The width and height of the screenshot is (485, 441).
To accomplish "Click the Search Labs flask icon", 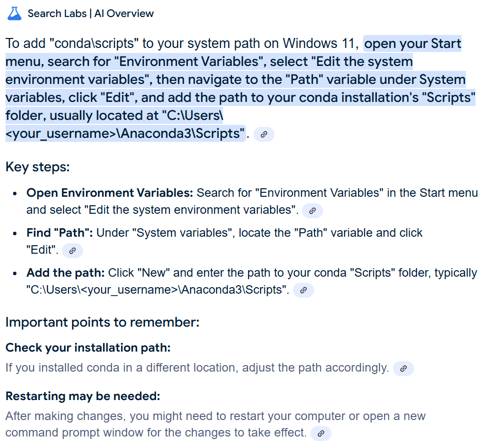I will (x=14, y=13).
